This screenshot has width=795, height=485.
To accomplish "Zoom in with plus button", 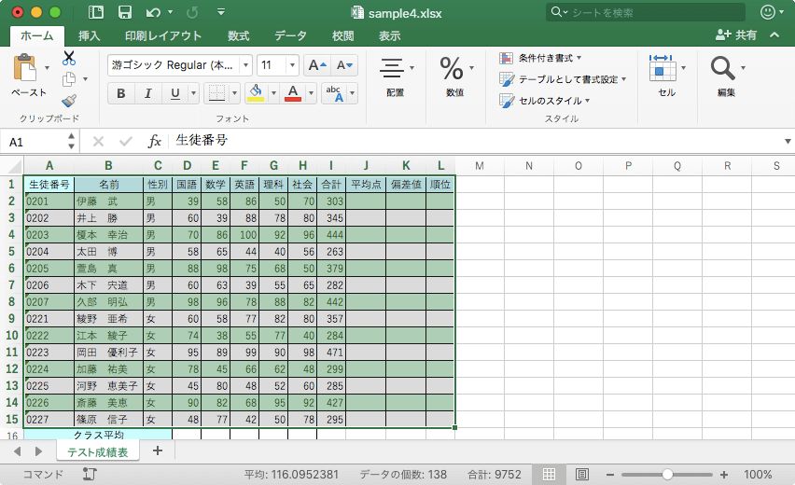I will coord(724,475).
